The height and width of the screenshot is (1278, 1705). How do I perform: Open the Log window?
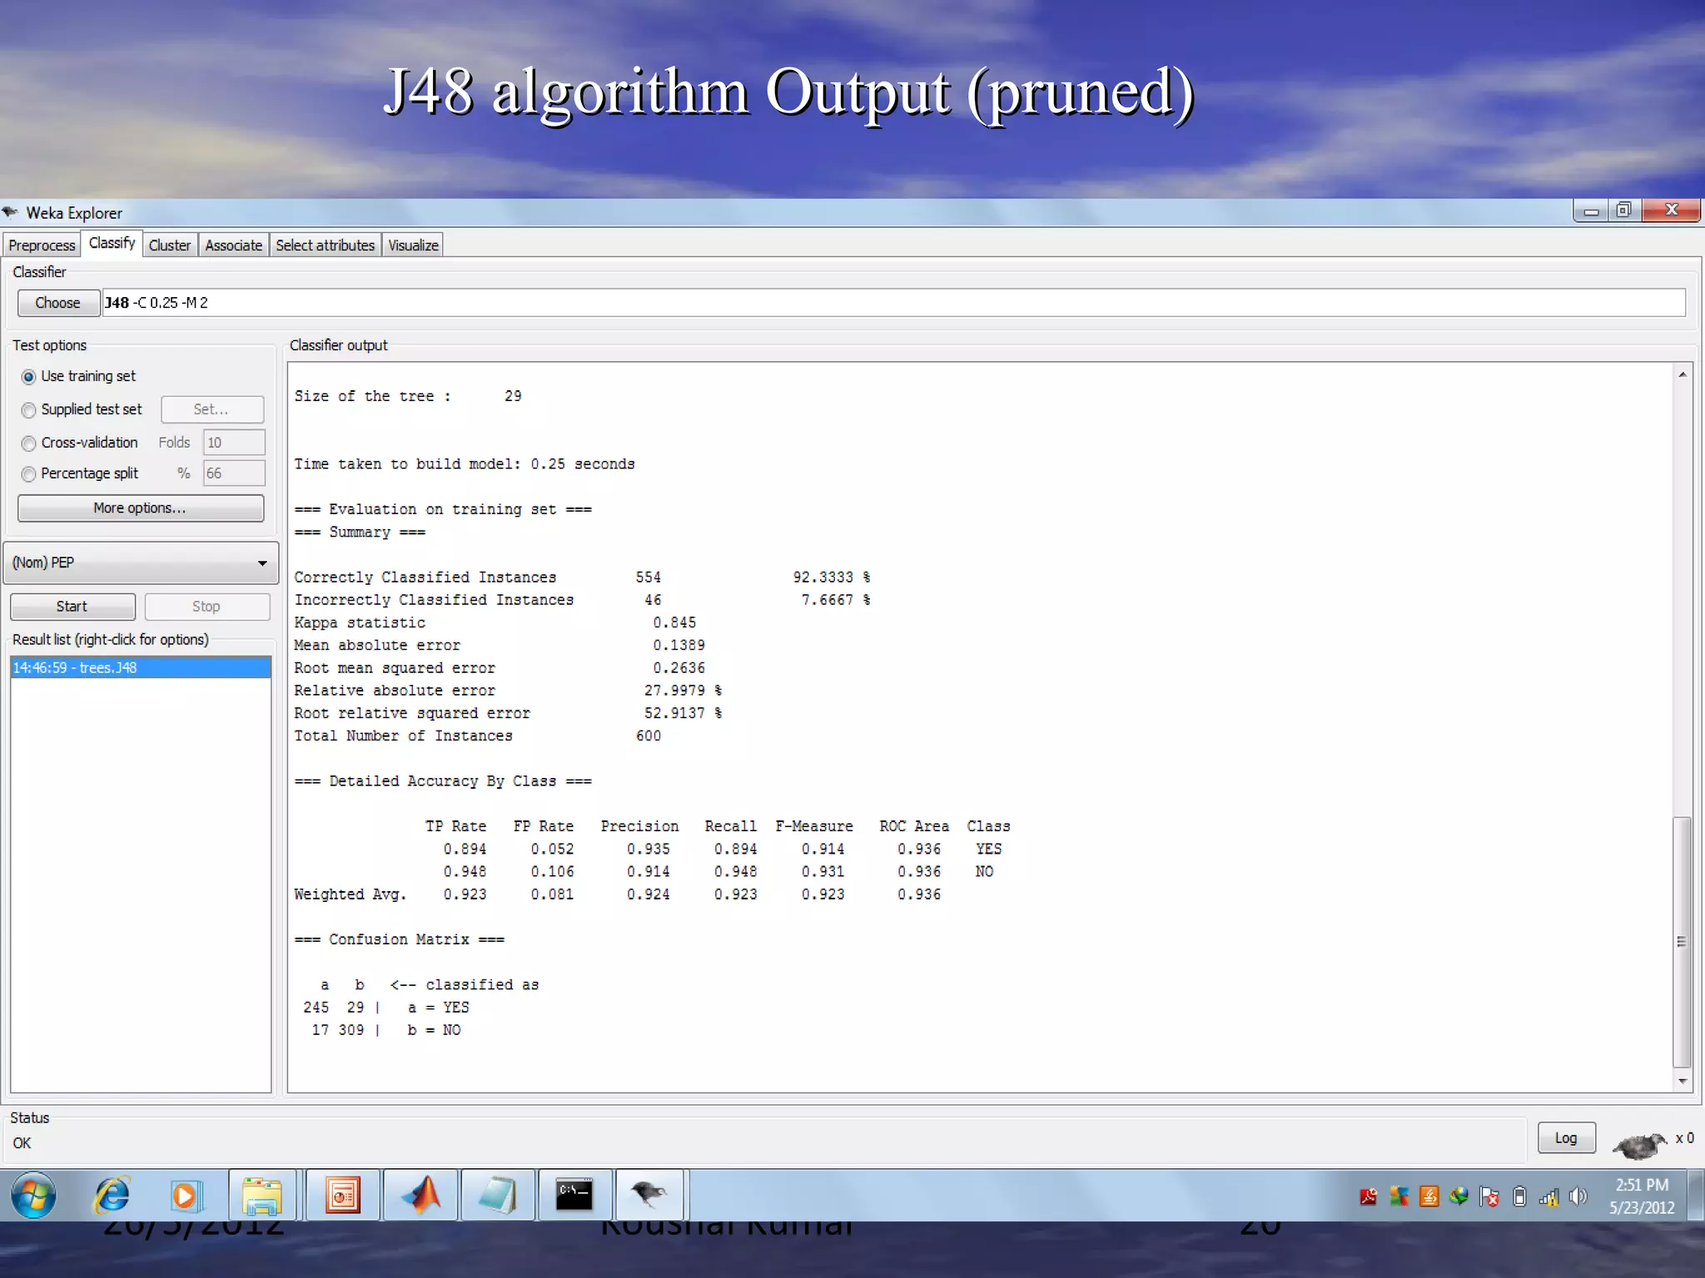point(1566,1138)
